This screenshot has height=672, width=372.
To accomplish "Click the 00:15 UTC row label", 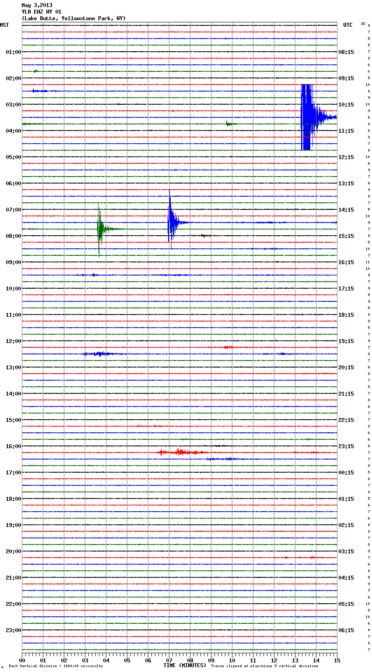I will point(346,473).
